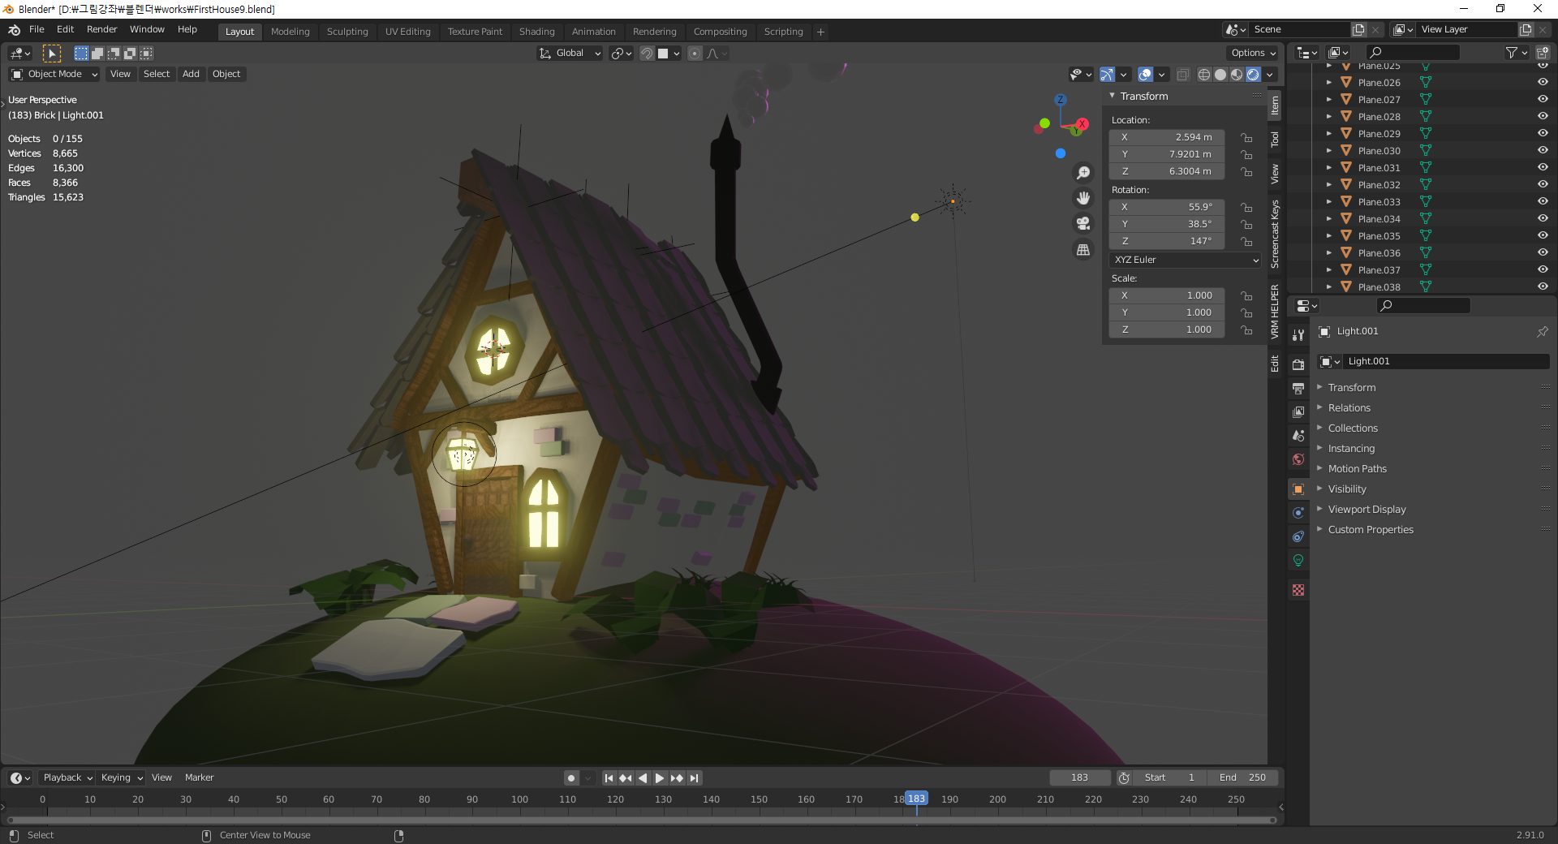Lock the Location X value
The height and width of the screenshot is (844, 1558).
pyautogui.click(x=1246, y=137)
